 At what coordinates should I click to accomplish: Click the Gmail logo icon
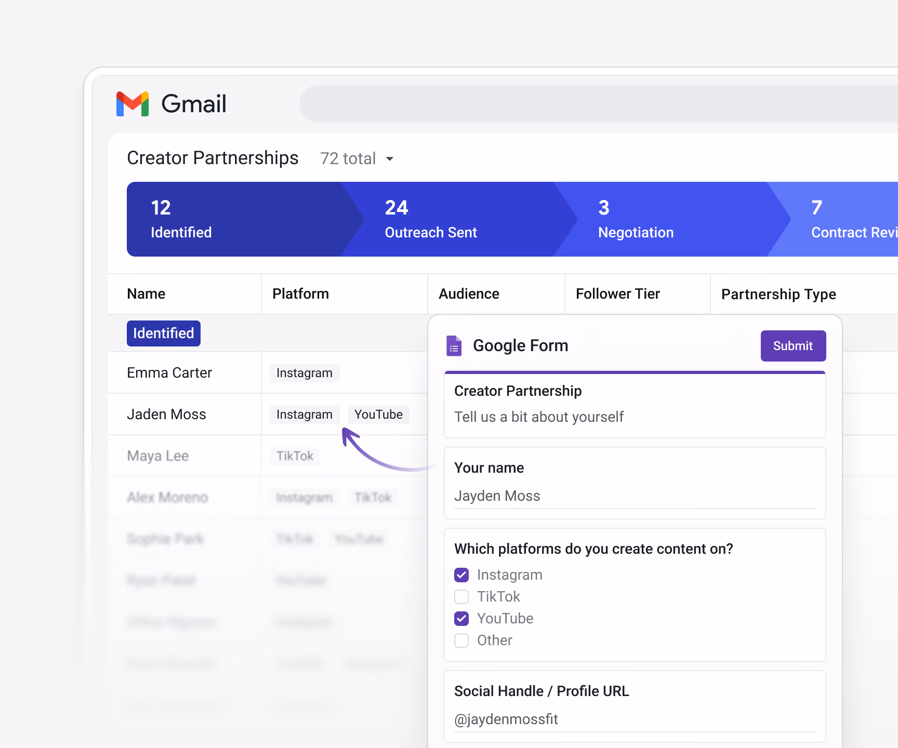(133, 104)
